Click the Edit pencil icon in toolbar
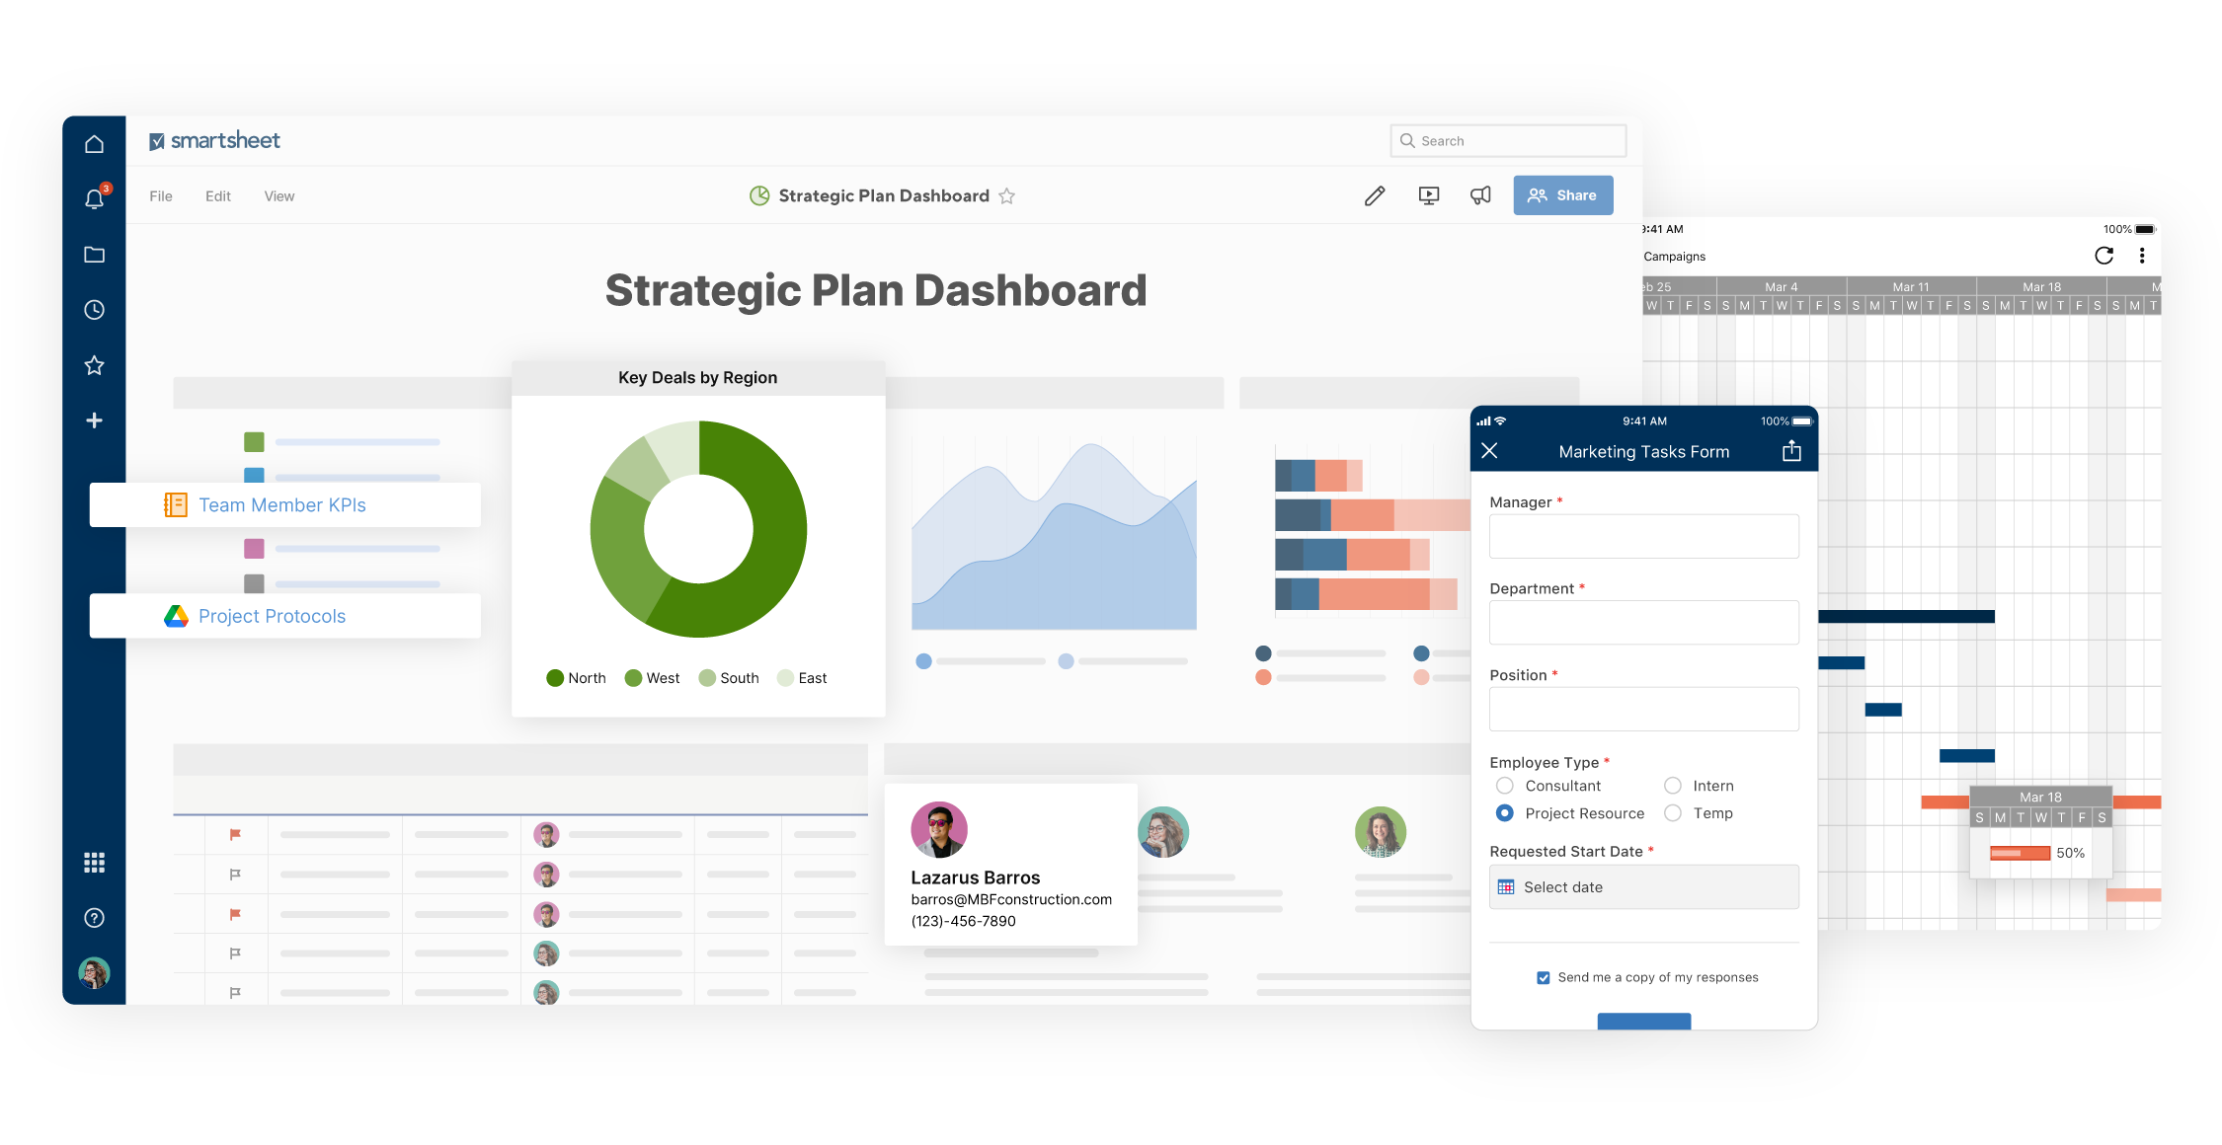The image size is (2222, 1145). (x=1372, y=195)
